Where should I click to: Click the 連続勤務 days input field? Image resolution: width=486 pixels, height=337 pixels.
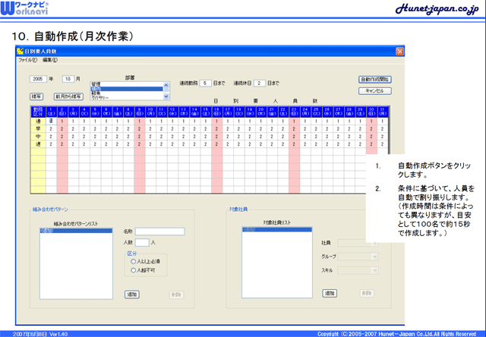(x=205, y=82)
